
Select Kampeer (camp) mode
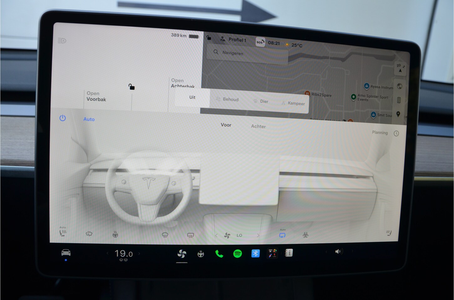point(293,103)
